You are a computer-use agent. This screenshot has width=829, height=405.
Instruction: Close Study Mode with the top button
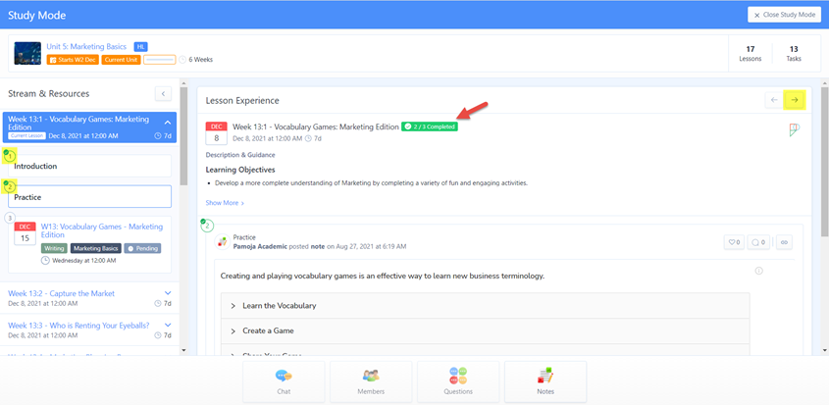tap(784, 15)
